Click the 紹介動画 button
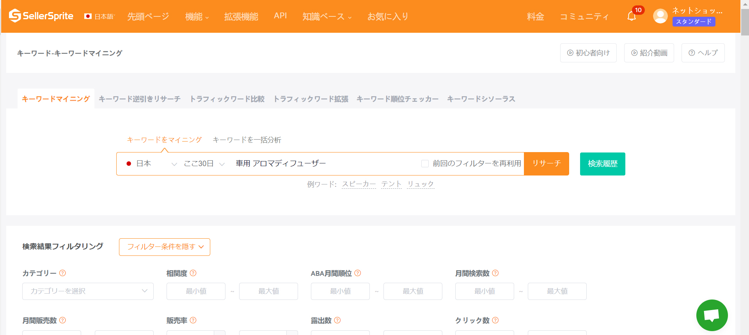This screenshot has width=749, height=335. click(649, 53)
